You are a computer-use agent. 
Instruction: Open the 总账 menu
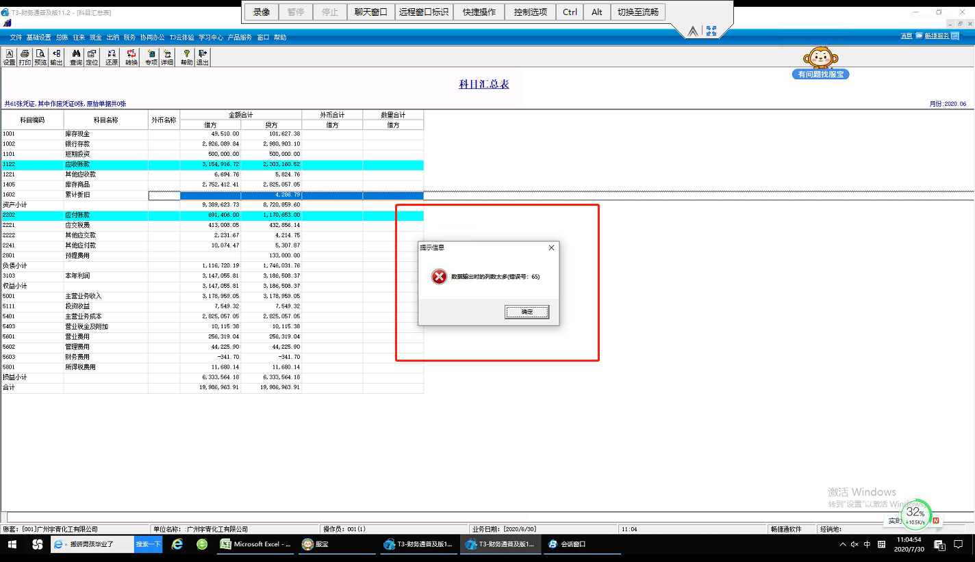click(62, 38)
